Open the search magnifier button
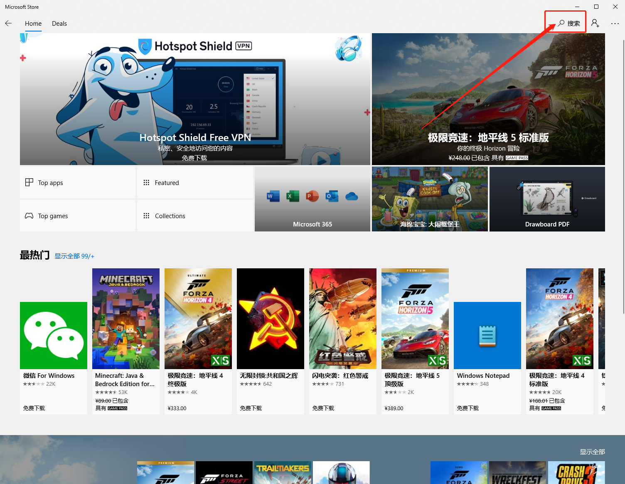Viewport: 625px width, 484px height. 568,23
